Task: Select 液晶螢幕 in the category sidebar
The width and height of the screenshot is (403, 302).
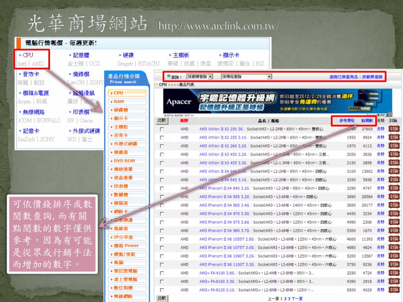Action: coord(127,178)
